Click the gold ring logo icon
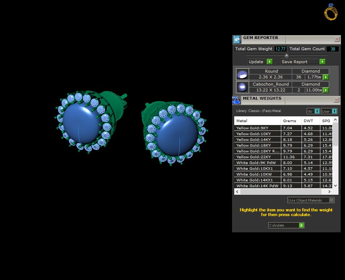345x280 pixels. tap(331, 12)
